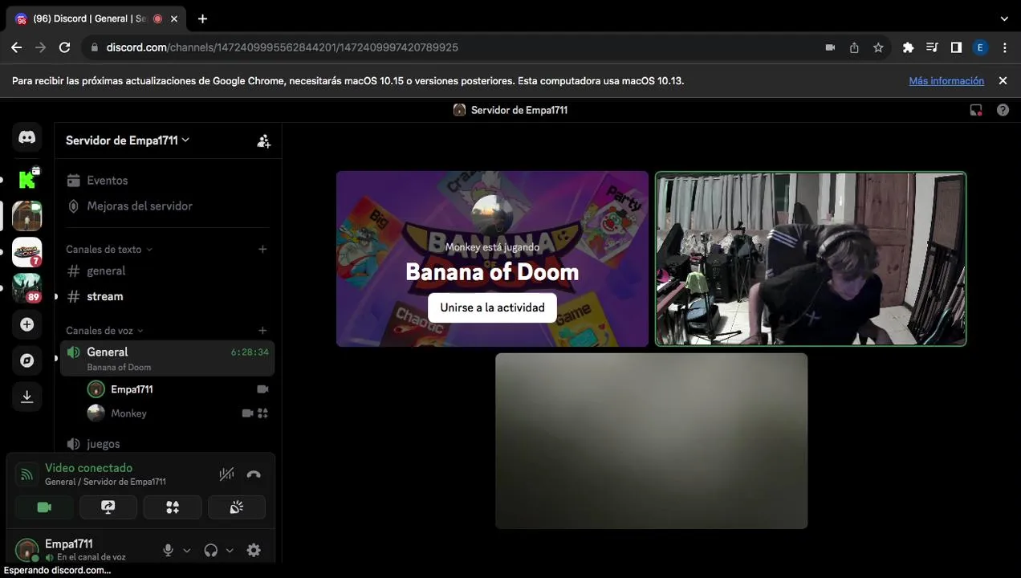Click the blurry gray video tile
1021x578 pixels.
point(651,441)
